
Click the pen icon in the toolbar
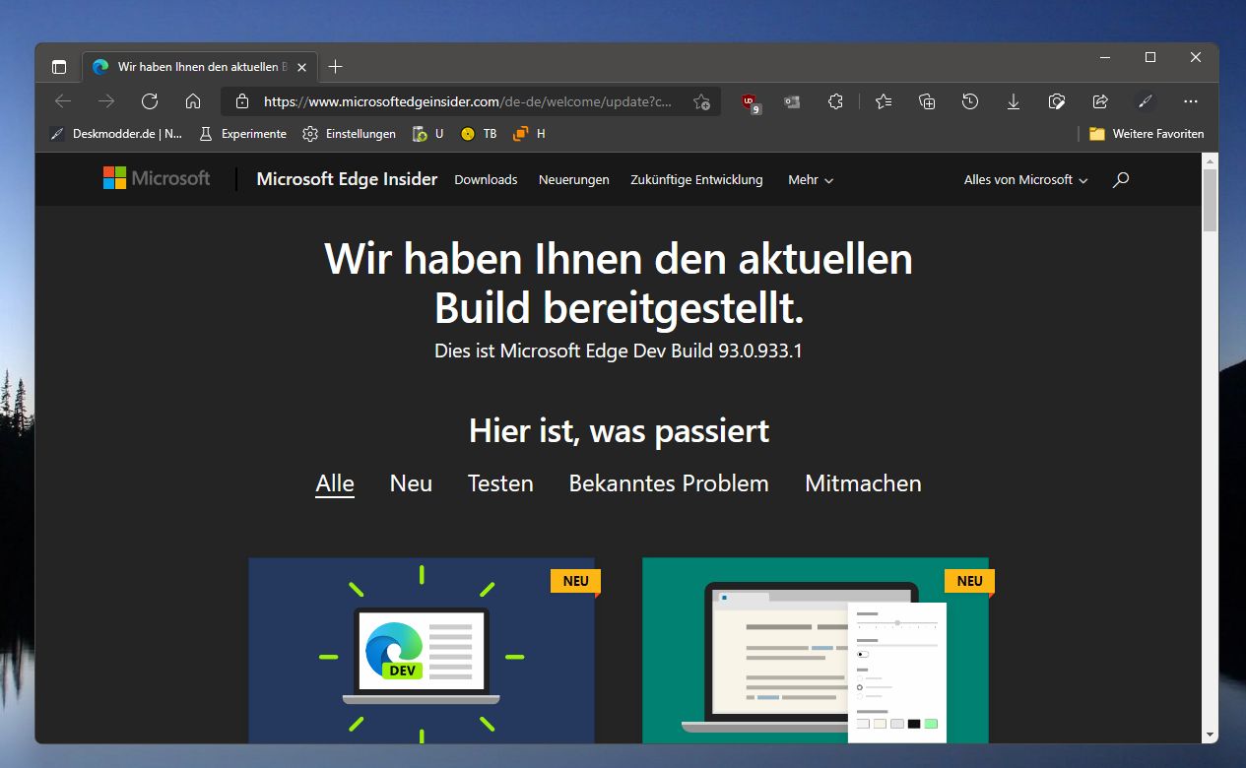[1144, 101]
